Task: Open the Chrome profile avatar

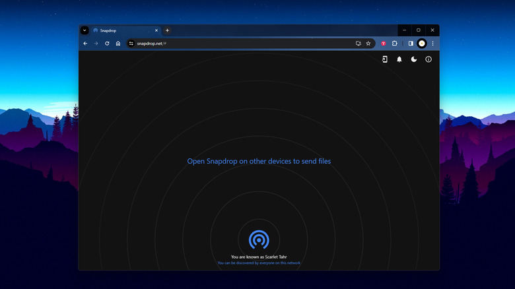Action: 422,44
